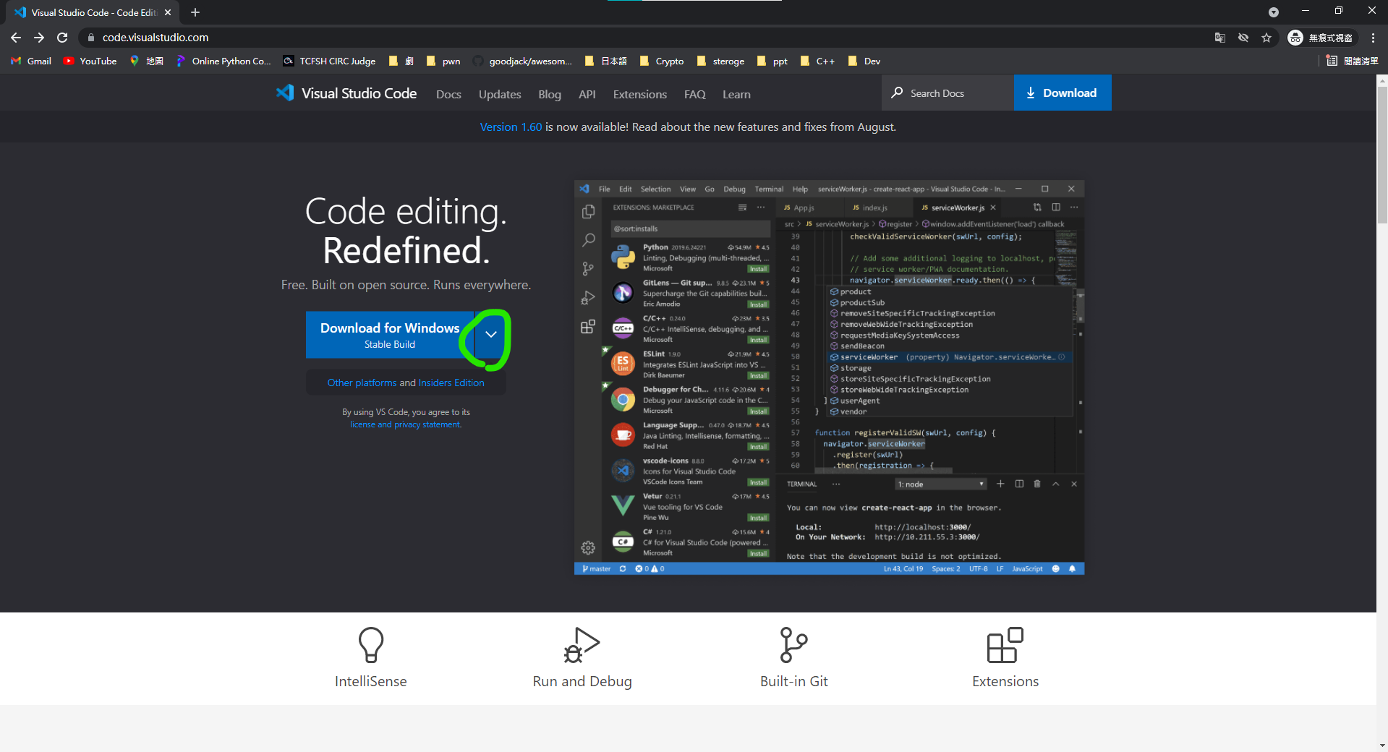Open the Docs navigation item
1388x752 pixels.
448,95
